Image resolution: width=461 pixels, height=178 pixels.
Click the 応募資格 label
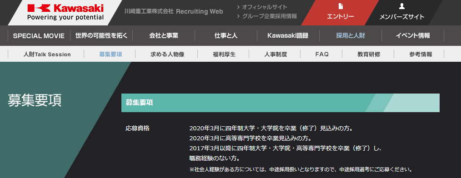click(x=138, y=129)
